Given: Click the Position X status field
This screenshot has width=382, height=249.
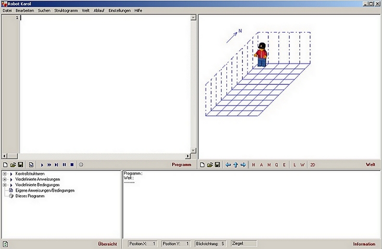Looking at the screenshot, I should (x=142, y=244).
